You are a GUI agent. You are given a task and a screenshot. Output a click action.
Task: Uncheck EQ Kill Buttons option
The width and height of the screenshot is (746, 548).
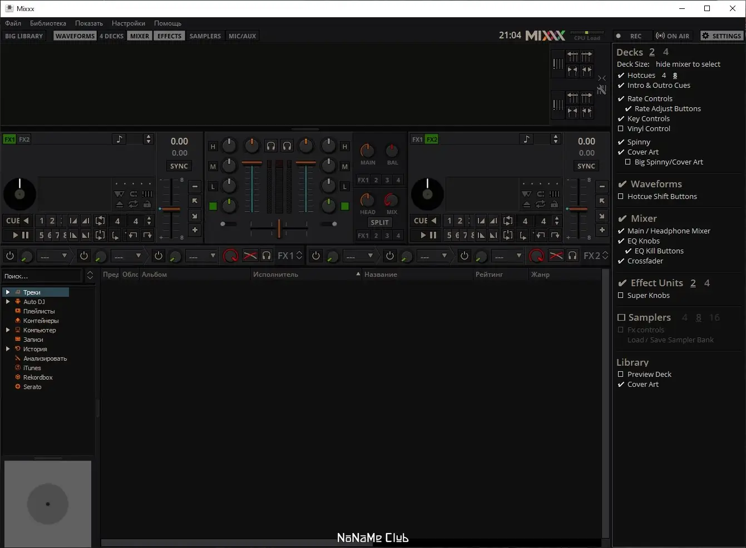click(629, 251)
